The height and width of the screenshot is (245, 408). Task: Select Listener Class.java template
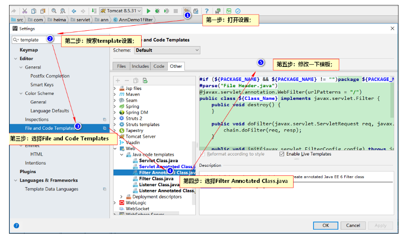[x=159, y=185]
